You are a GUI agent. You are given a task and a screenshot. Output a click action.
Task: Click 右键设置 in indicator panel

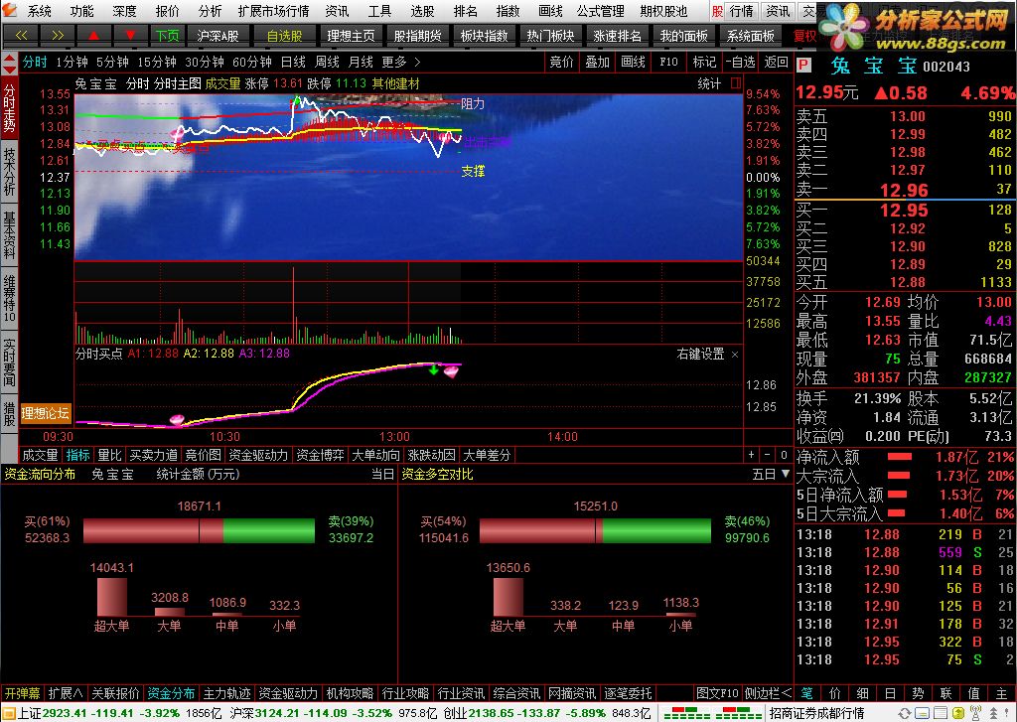pyautogui.click(x=700, y=355)
